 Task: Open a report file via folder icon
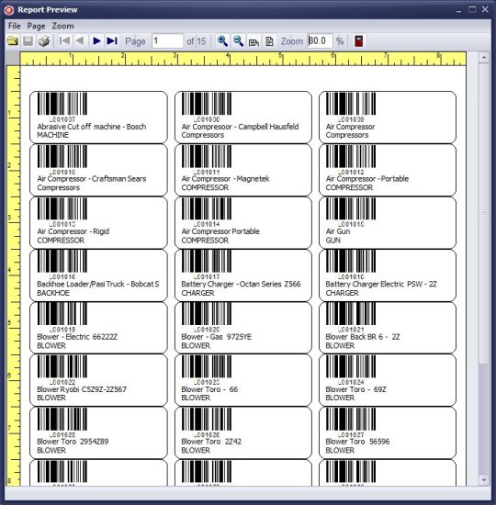[13, 41]
